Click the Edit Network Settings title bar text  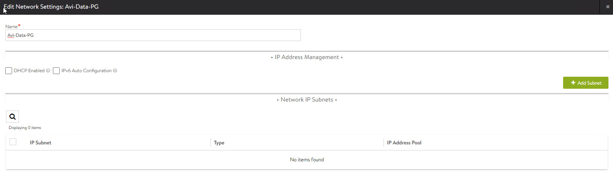pos(51,7)
